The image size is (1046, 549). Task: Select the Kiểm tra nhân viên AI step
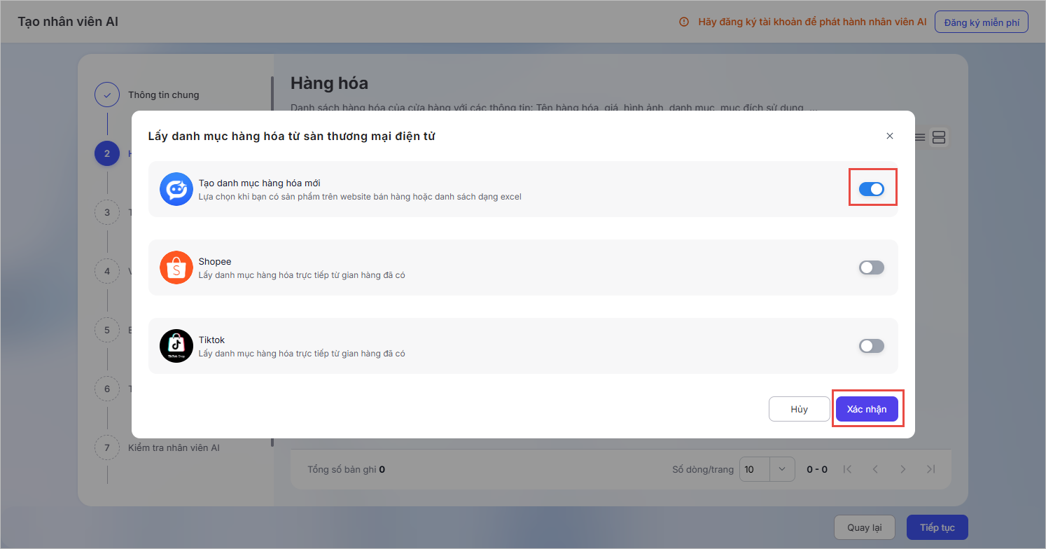pos(174,447)
